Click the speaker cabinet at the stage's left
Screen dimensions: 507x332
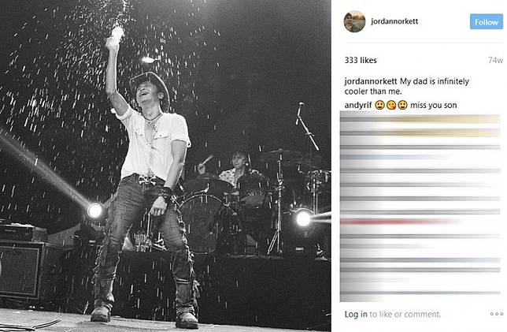click(x=22, y=269)
